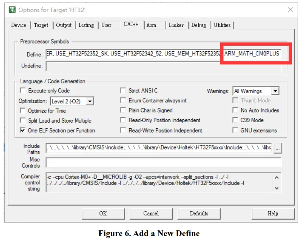Open the Debug tab
308x239 pixels.
pos(199,26)
